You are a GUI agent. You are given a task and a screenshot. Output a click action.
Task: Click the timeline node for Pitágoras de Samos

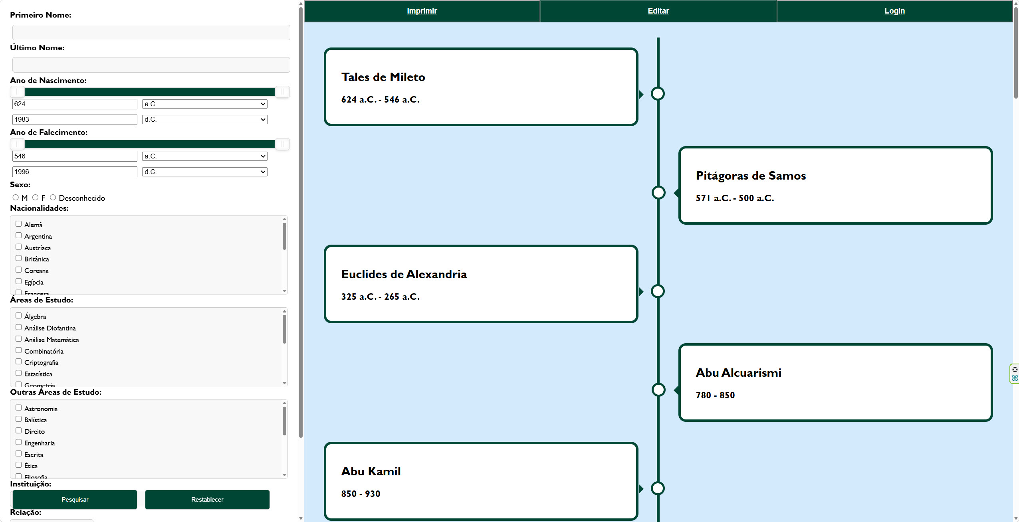(x=658, y=193)
